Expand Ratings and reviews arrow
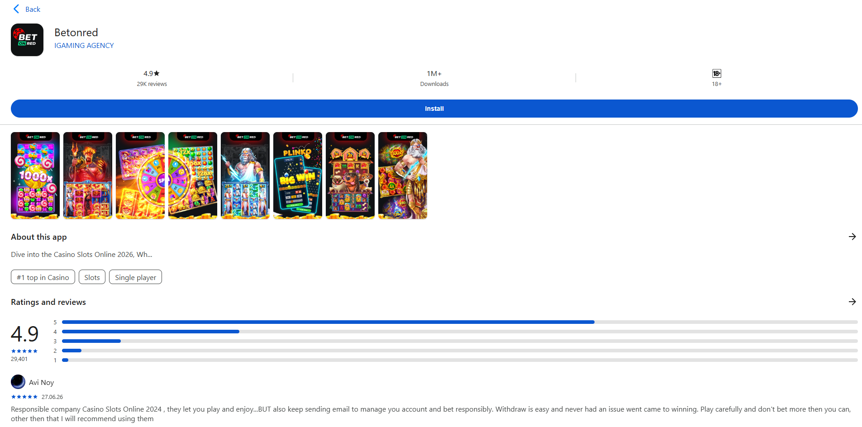The height and width of the screenshot is (427, 862). [x=852, y=302]
